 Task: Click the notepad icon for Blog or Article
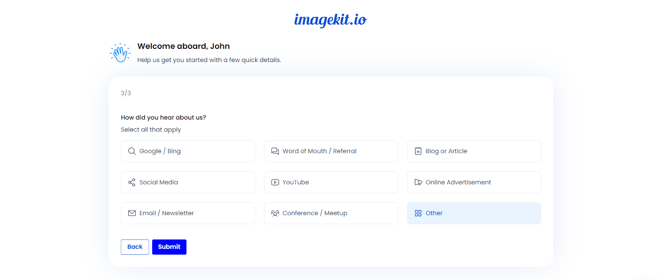[x=418, y=151]
